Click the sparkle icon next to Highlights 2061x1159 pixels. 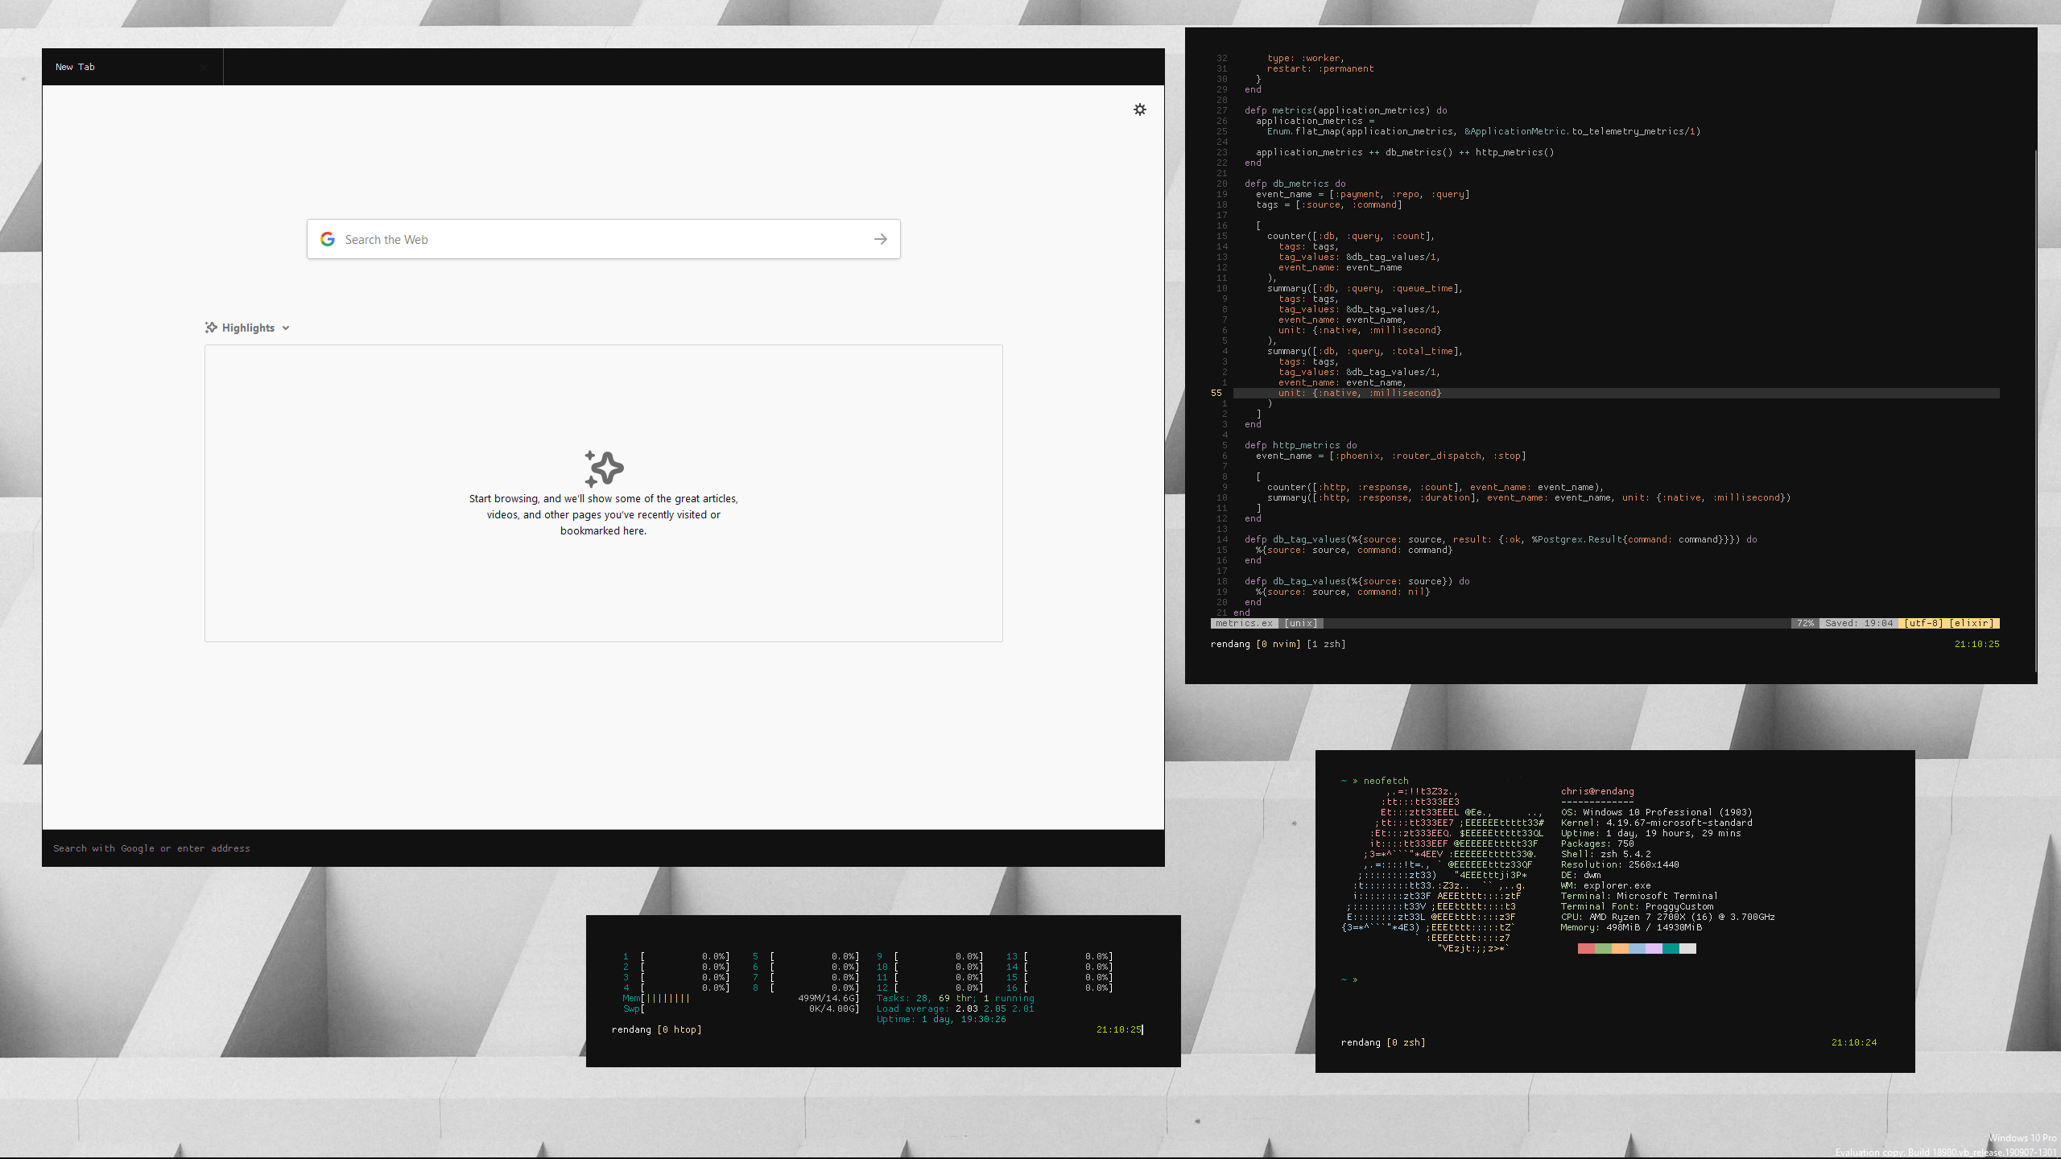(211, 327)
